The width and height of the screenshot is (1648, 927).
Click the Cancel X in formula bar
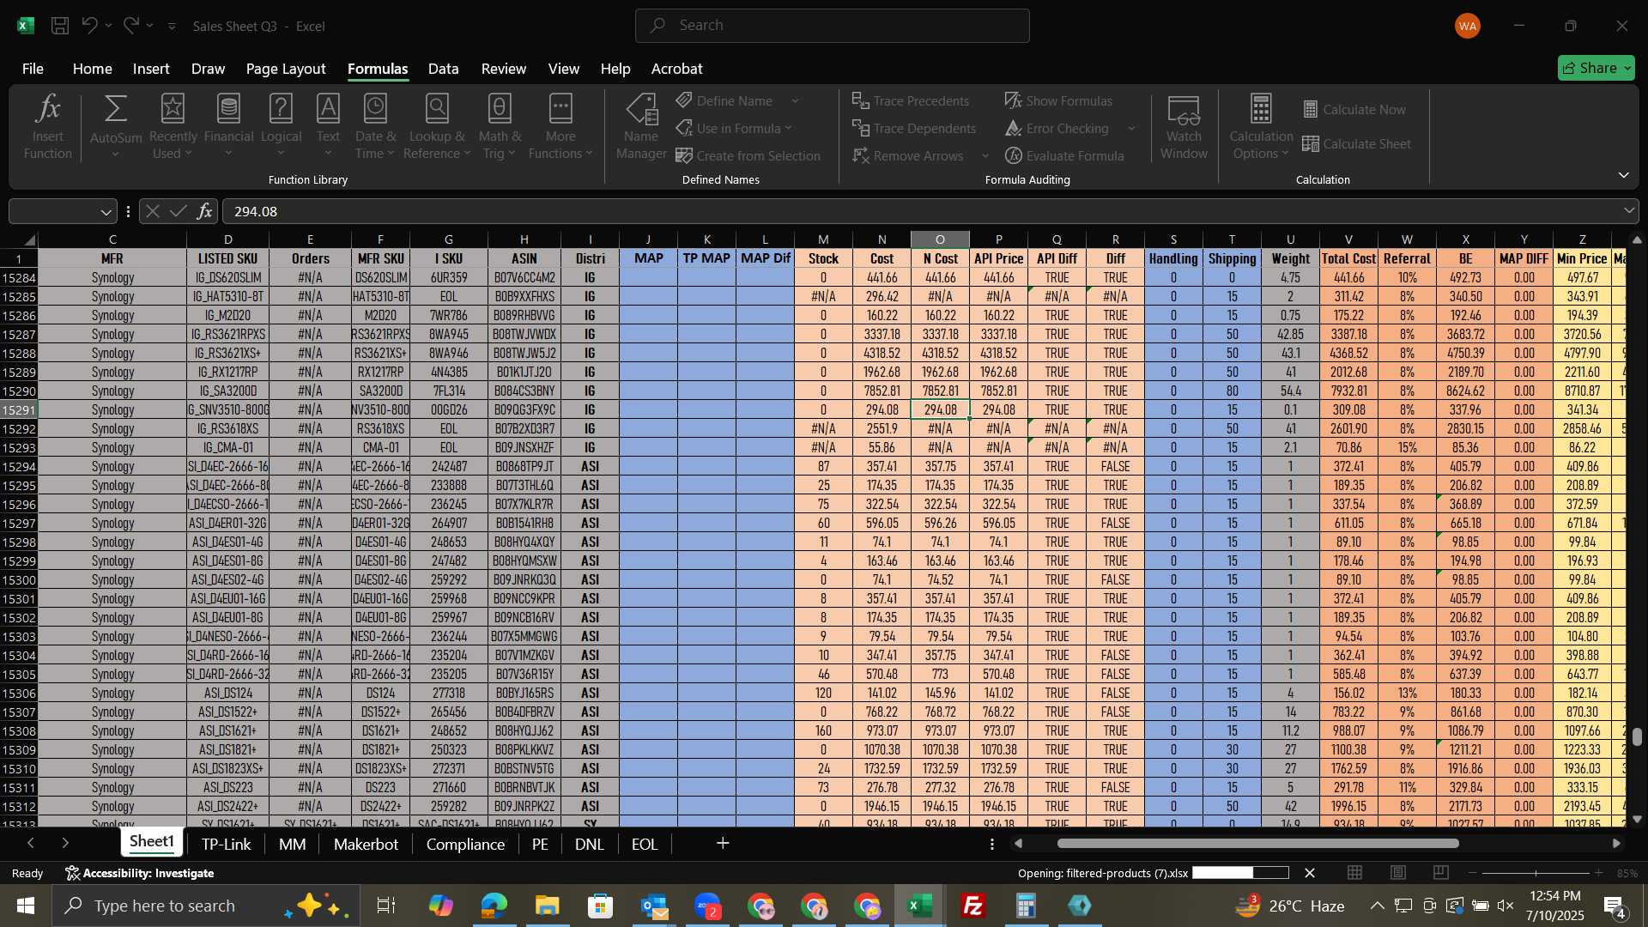152,211
